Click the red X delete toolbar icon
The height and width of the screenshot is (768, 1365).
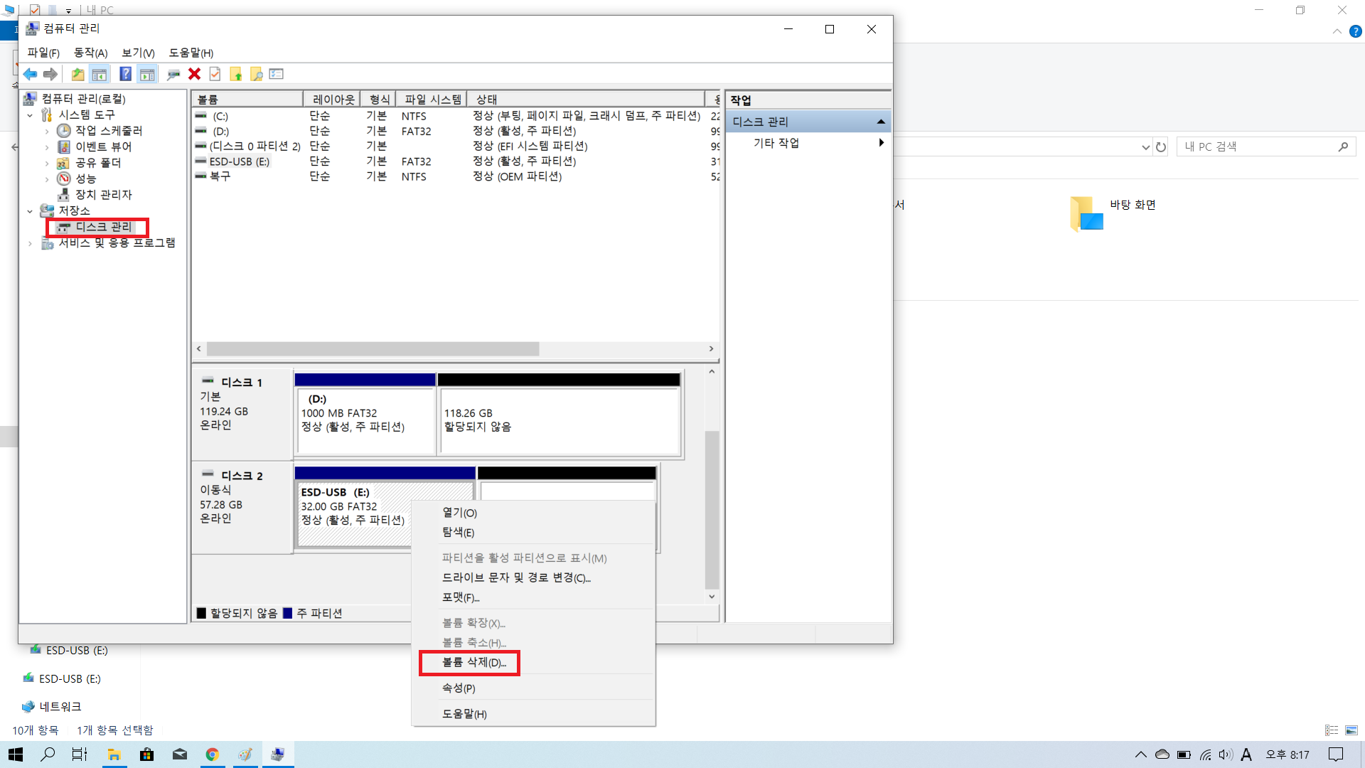(x=194, y=74)
